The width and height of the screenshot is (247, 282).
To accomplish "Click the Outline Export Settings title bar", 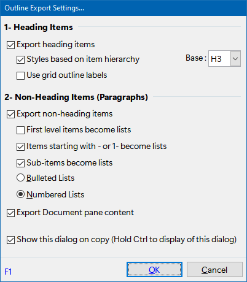I will [123, 8].
